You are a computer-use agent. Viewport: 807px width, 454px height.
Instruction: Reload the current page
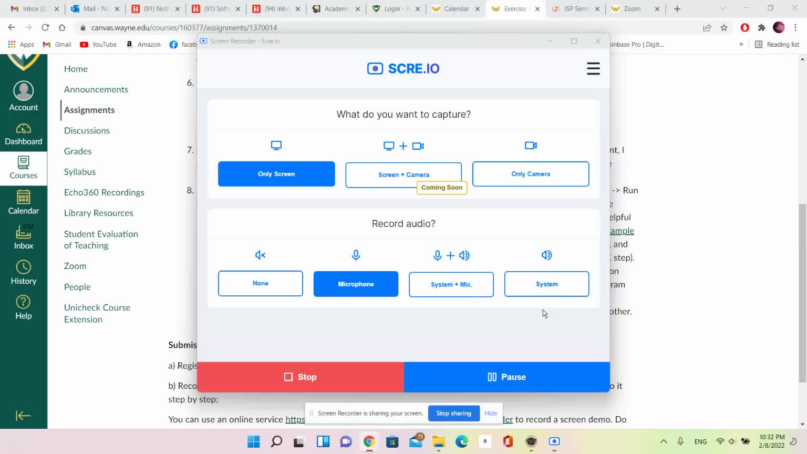tap(45, 27)
